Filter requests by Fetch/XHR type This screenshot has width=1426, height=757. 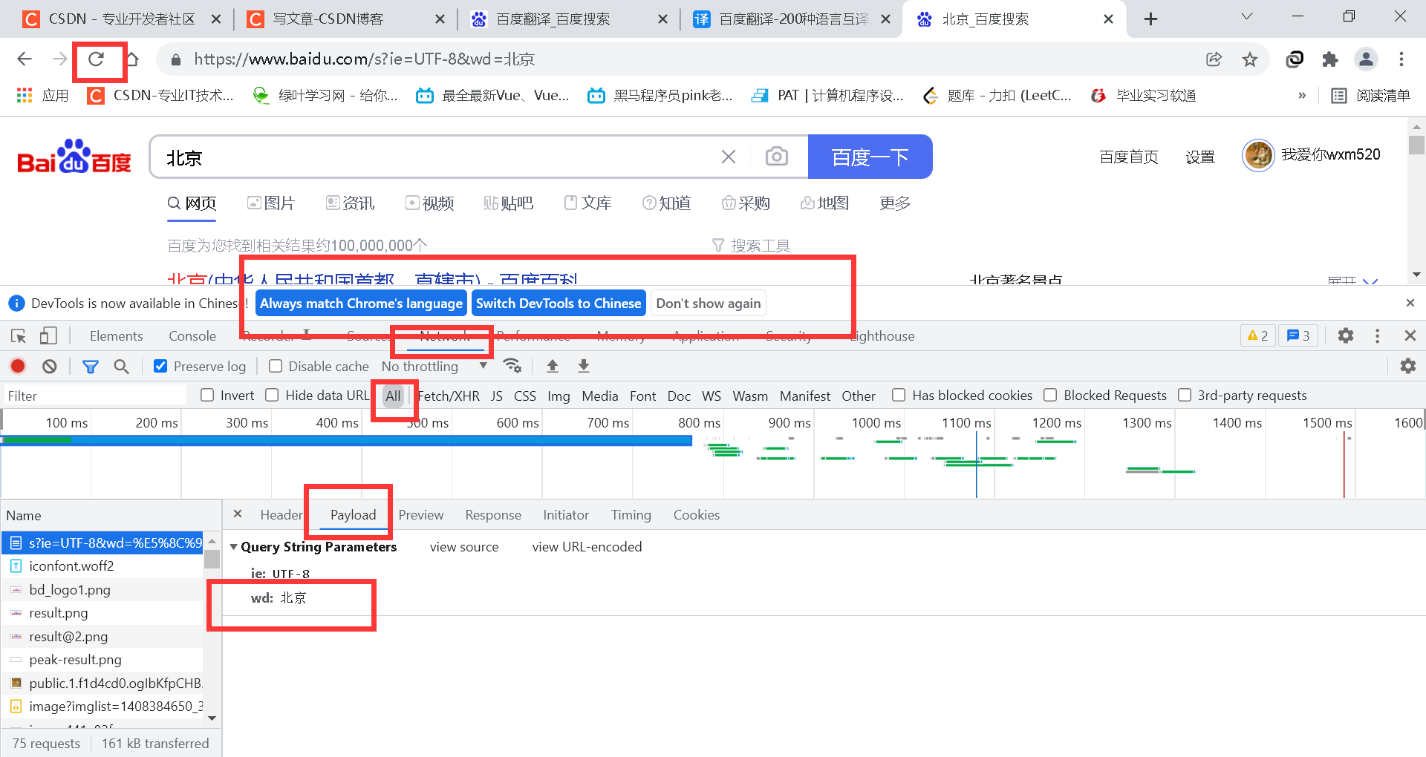[x=449, y=396]
